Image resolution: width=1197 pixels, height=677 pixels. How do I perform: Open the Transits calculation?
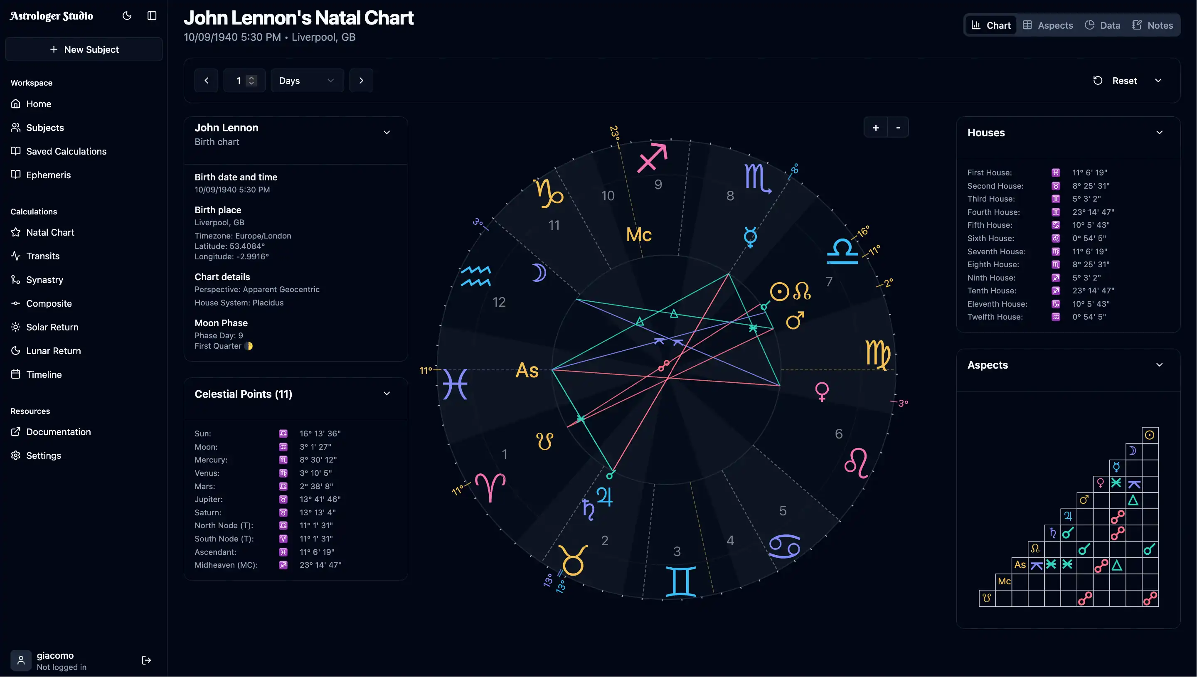(42, 256)
